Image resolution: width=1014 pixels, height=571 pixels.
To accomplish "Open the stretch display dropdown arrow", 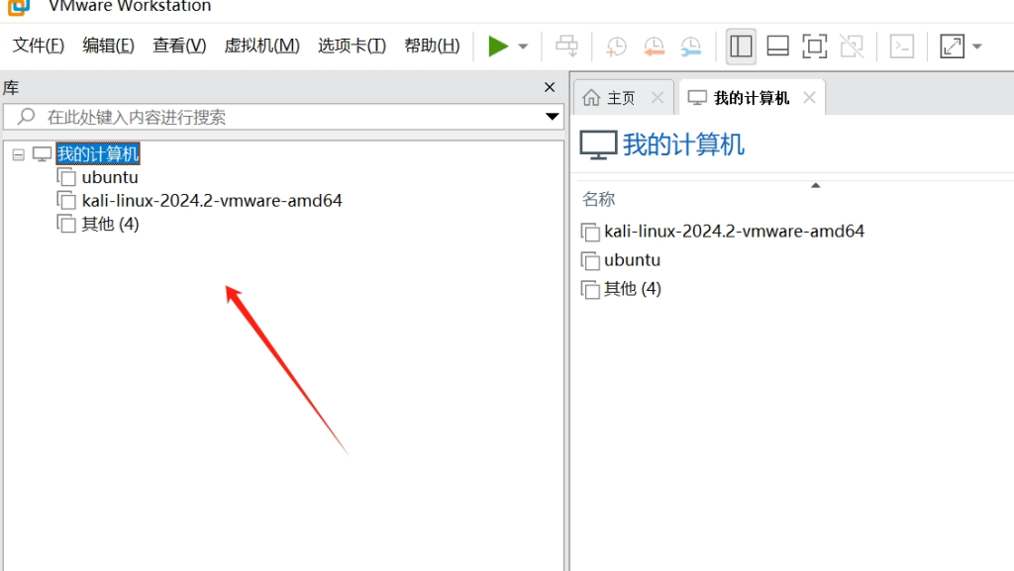I will [977, 47].
